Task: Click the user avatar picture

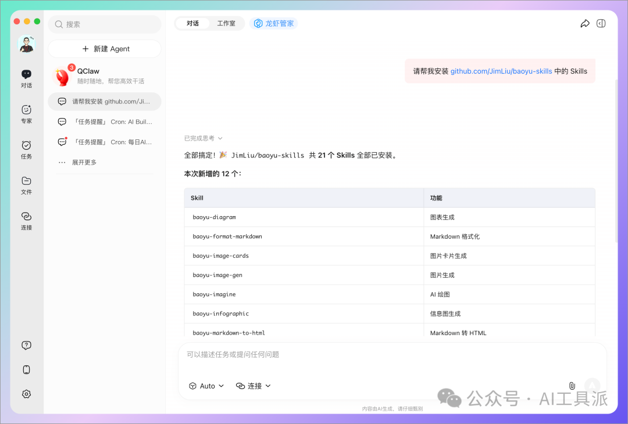Action: click(x=26, y=44)
